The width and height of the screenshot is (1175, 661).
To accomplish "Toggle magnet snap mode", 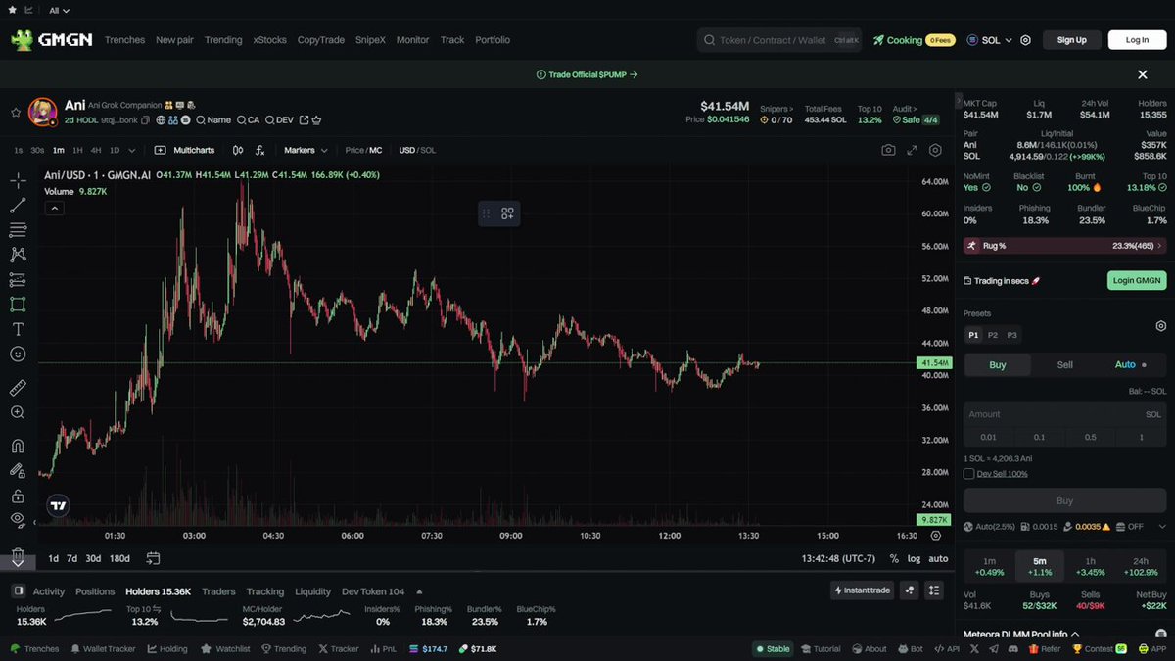I will 18,446.
